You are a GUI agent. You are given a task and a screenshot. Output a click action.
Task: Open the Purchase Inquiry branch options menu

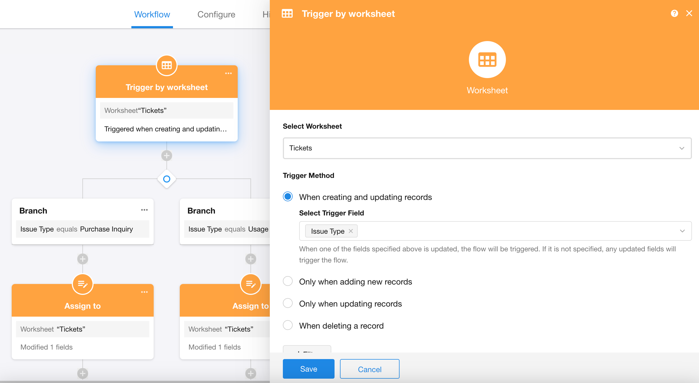click(144, 210)
